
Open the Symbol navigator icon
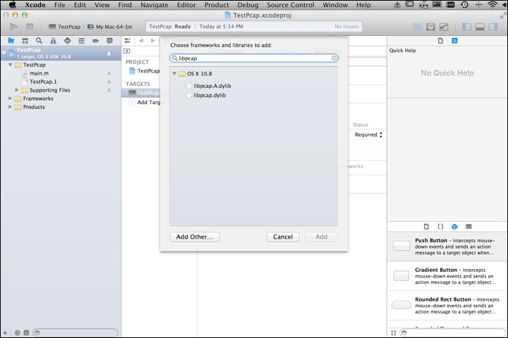(25, 41)
